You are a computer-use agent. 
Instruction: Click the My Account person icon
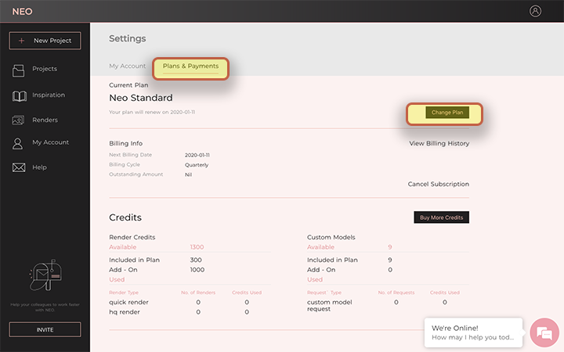[x=17, y=144]
